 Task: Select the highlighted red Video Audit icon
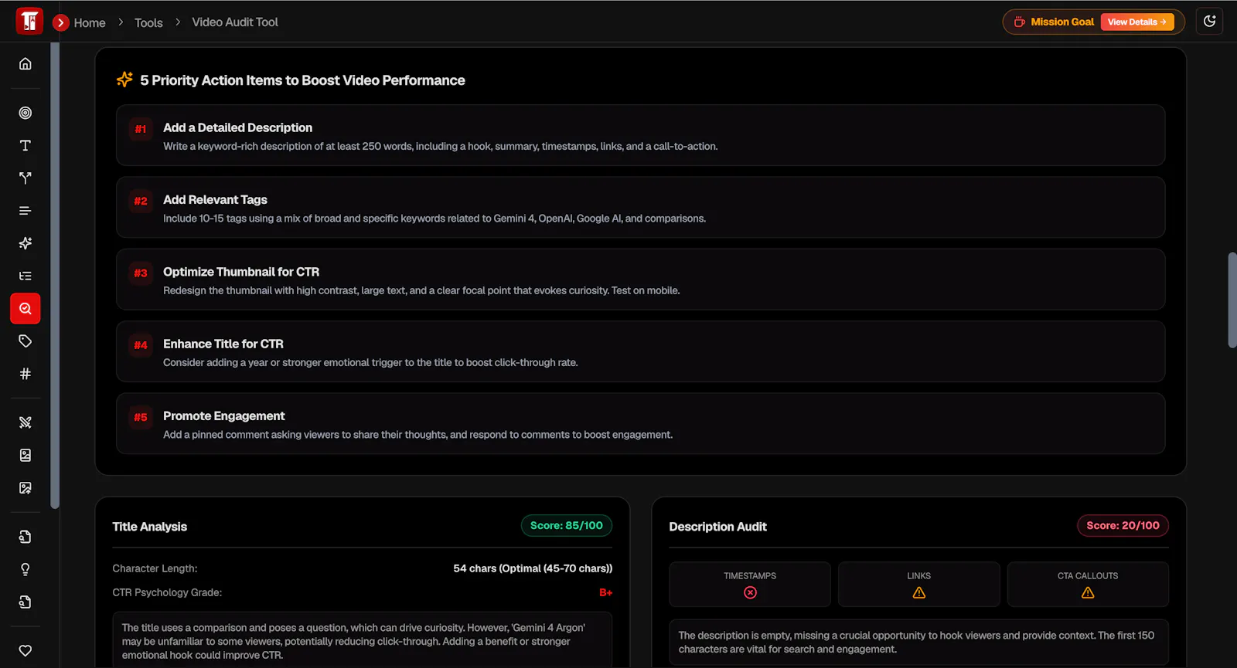coord(26,308)
